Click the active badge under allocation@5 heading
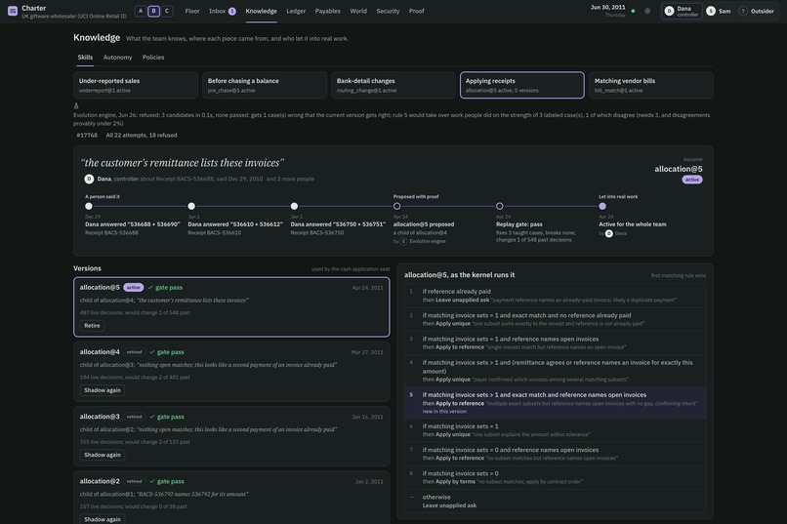 (x=692, y=180)
